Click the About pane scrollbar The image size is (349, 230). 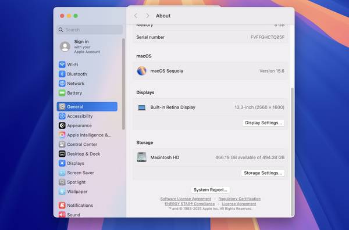[292, 152]
